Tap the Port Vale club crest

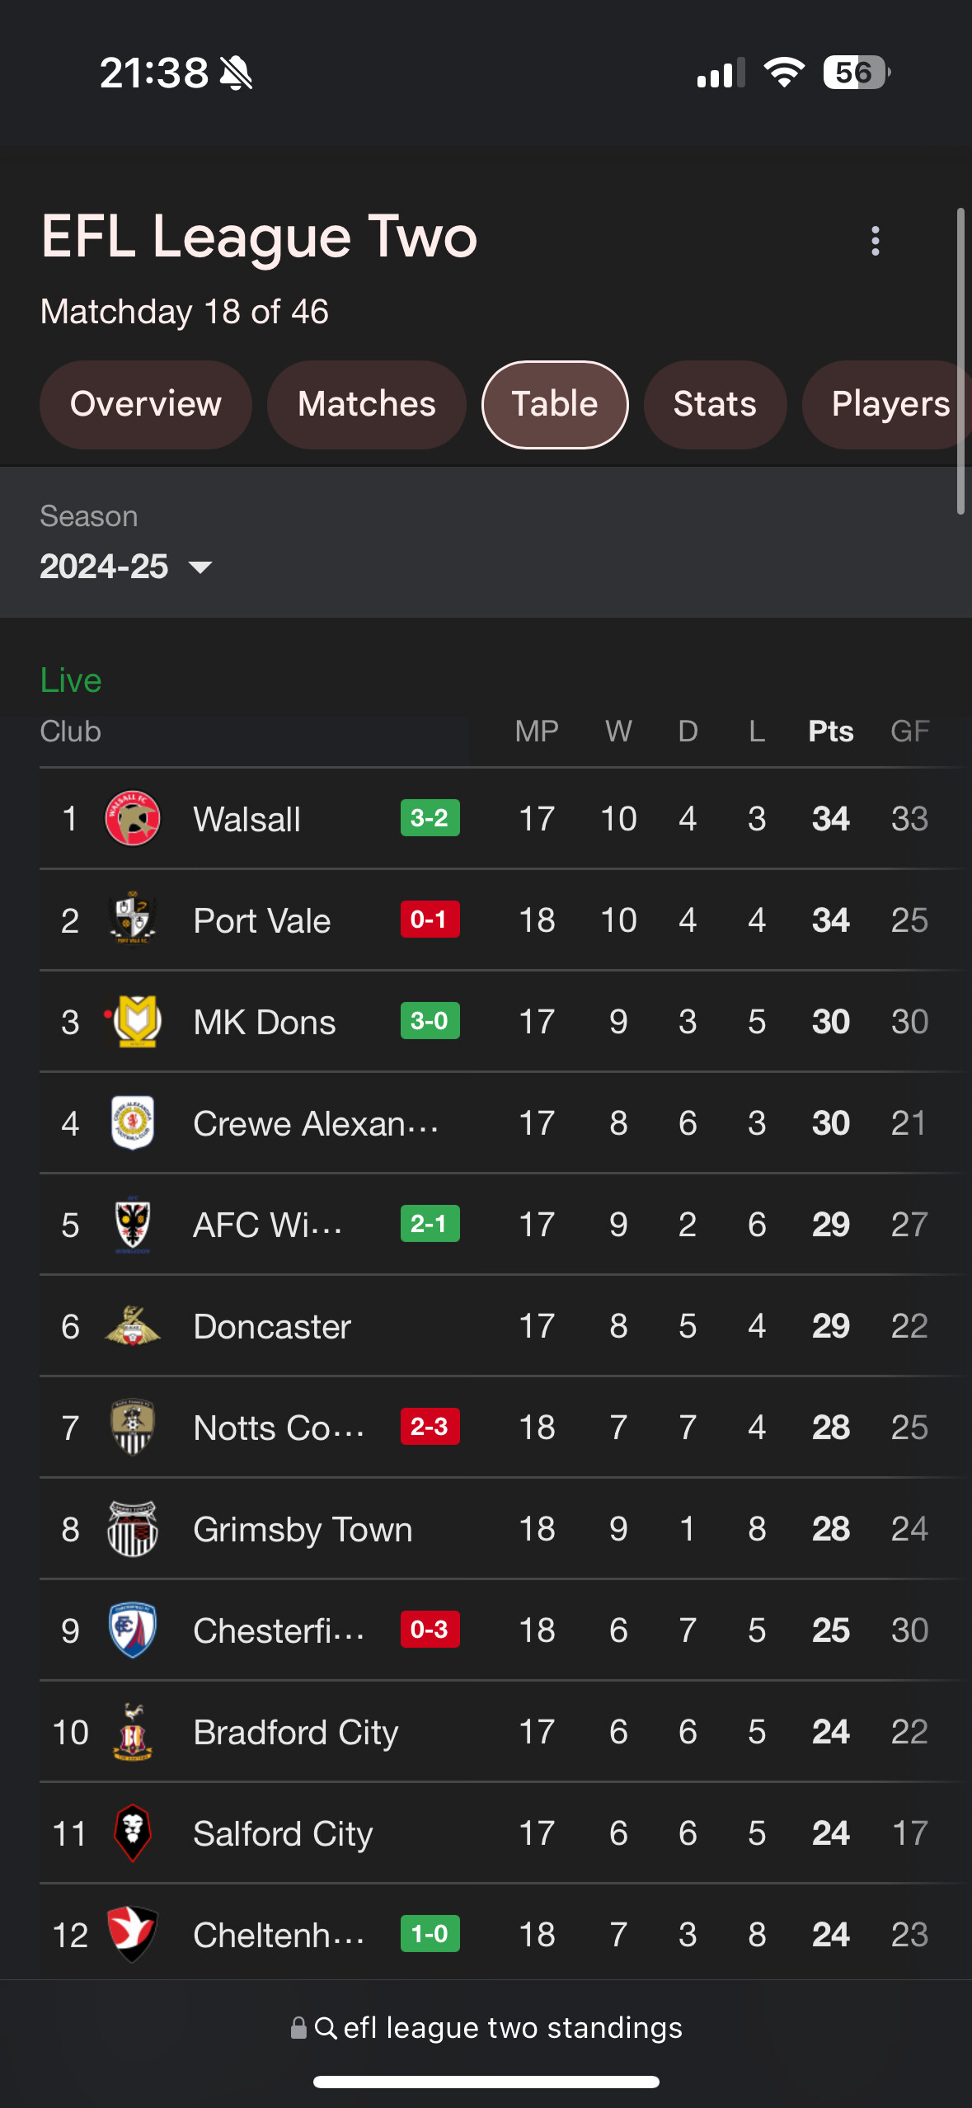[x=133, y=920]
